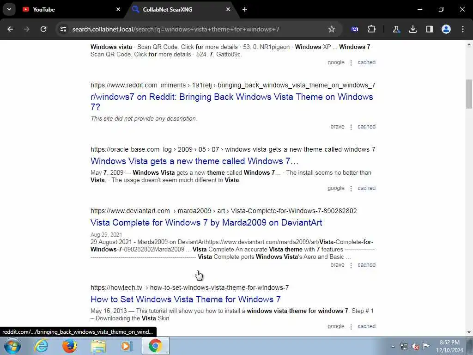Screen dimensions: 473x355
Task: Open Vista Complete for Windows 7 DeviantArt result
Action: [x=206, y=222]
